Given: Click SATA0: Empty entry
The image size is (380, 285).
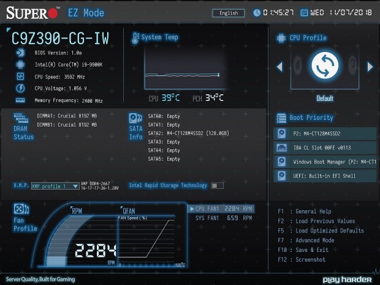Looking at the screenshot, I should tap(164, 116).
